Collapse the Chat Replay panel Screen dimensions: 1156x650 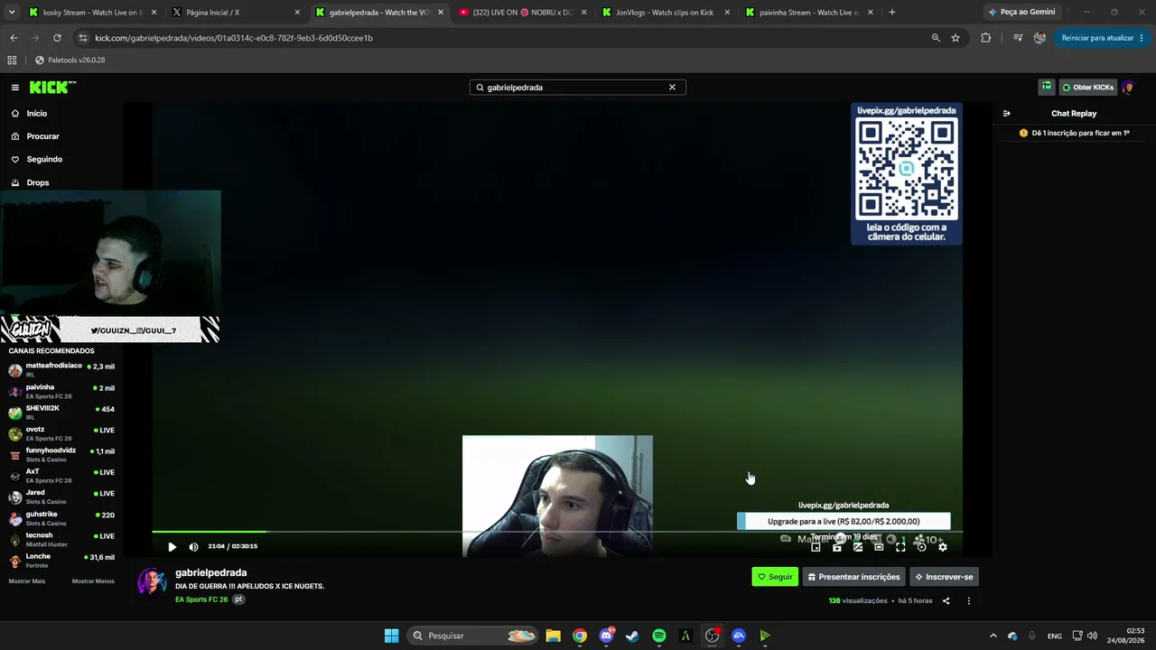[1007, 114]
